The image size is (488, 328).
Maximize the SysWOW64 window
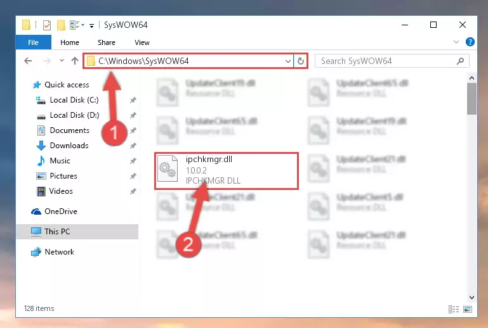pyautogui.click(x=433, y=25)
